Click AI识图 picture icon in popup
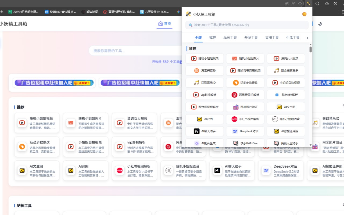This screenshot has height=215, width=344. click(x=199, y=119)
